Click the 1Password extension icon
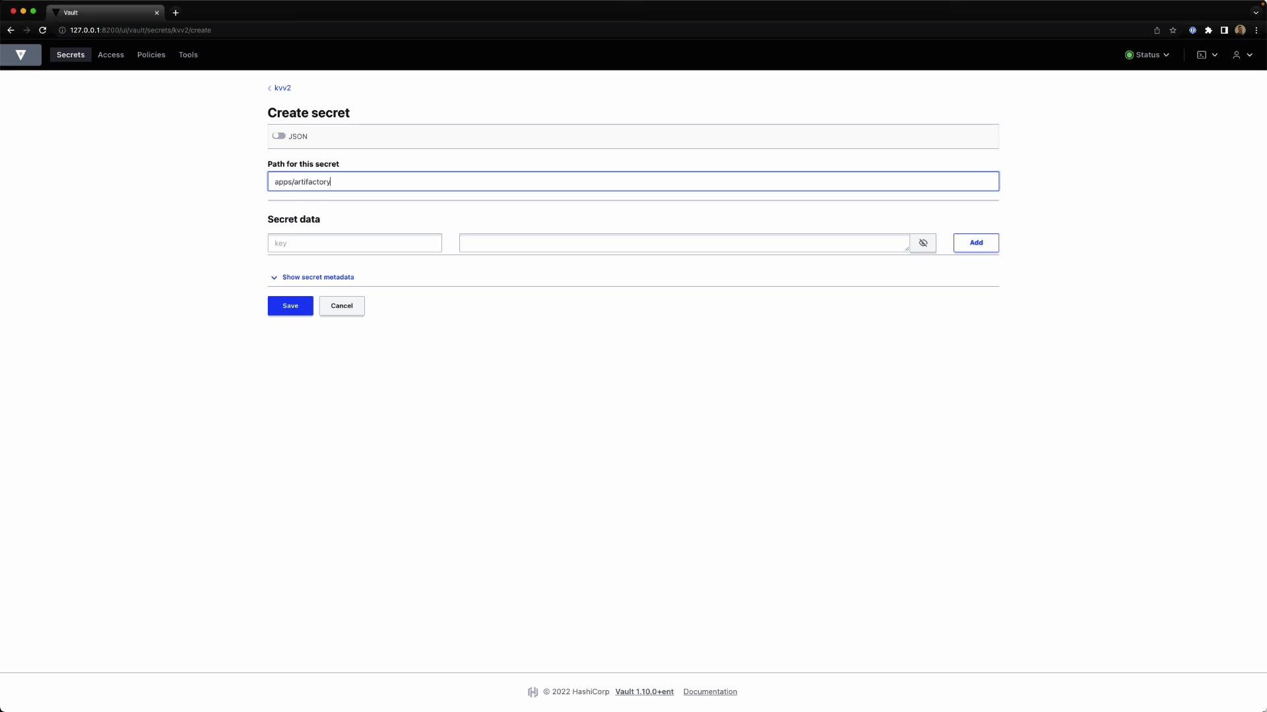Image resolution: width=1267 pixels, height=712 pixels. coord(1192,30)
